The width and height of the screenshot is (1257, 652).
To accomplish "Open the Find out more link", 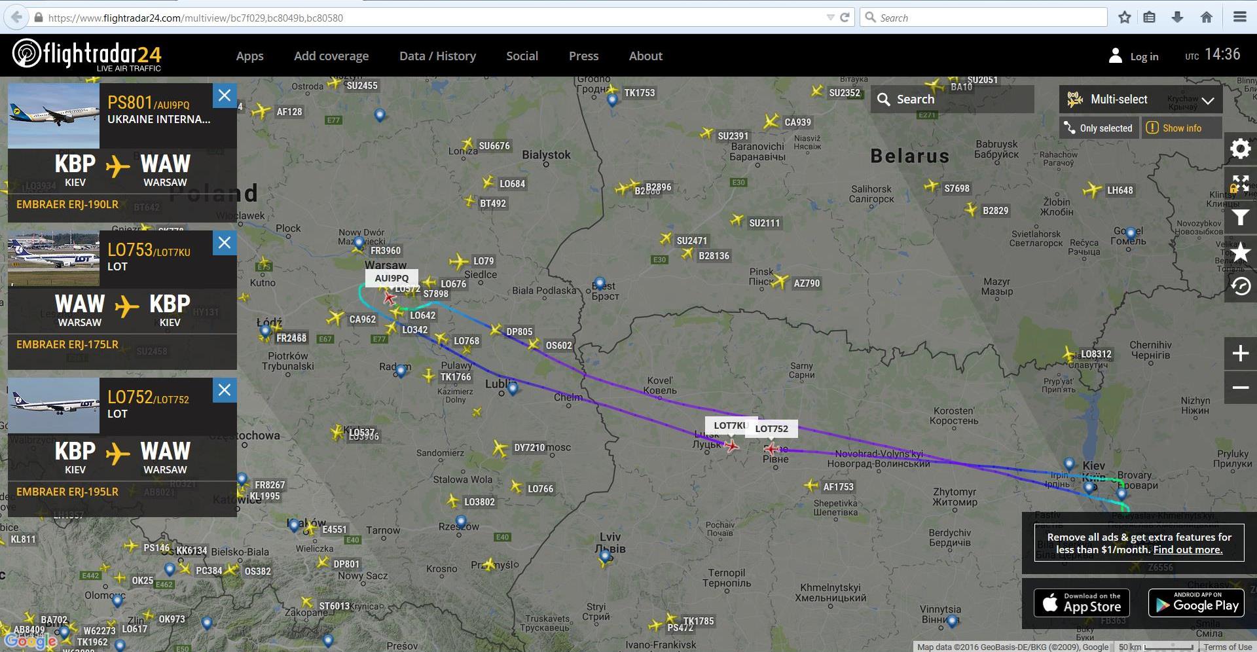I will 1188,550.
